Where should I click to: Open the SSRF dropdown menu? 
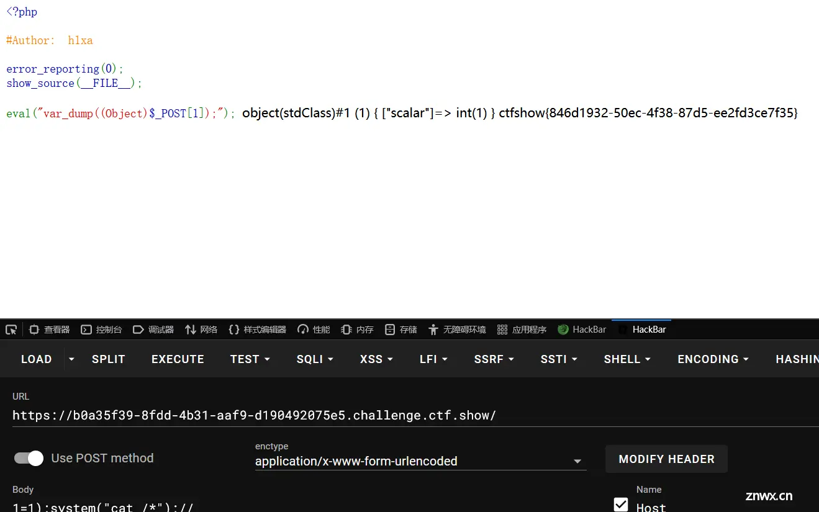(x=494, y=359)
